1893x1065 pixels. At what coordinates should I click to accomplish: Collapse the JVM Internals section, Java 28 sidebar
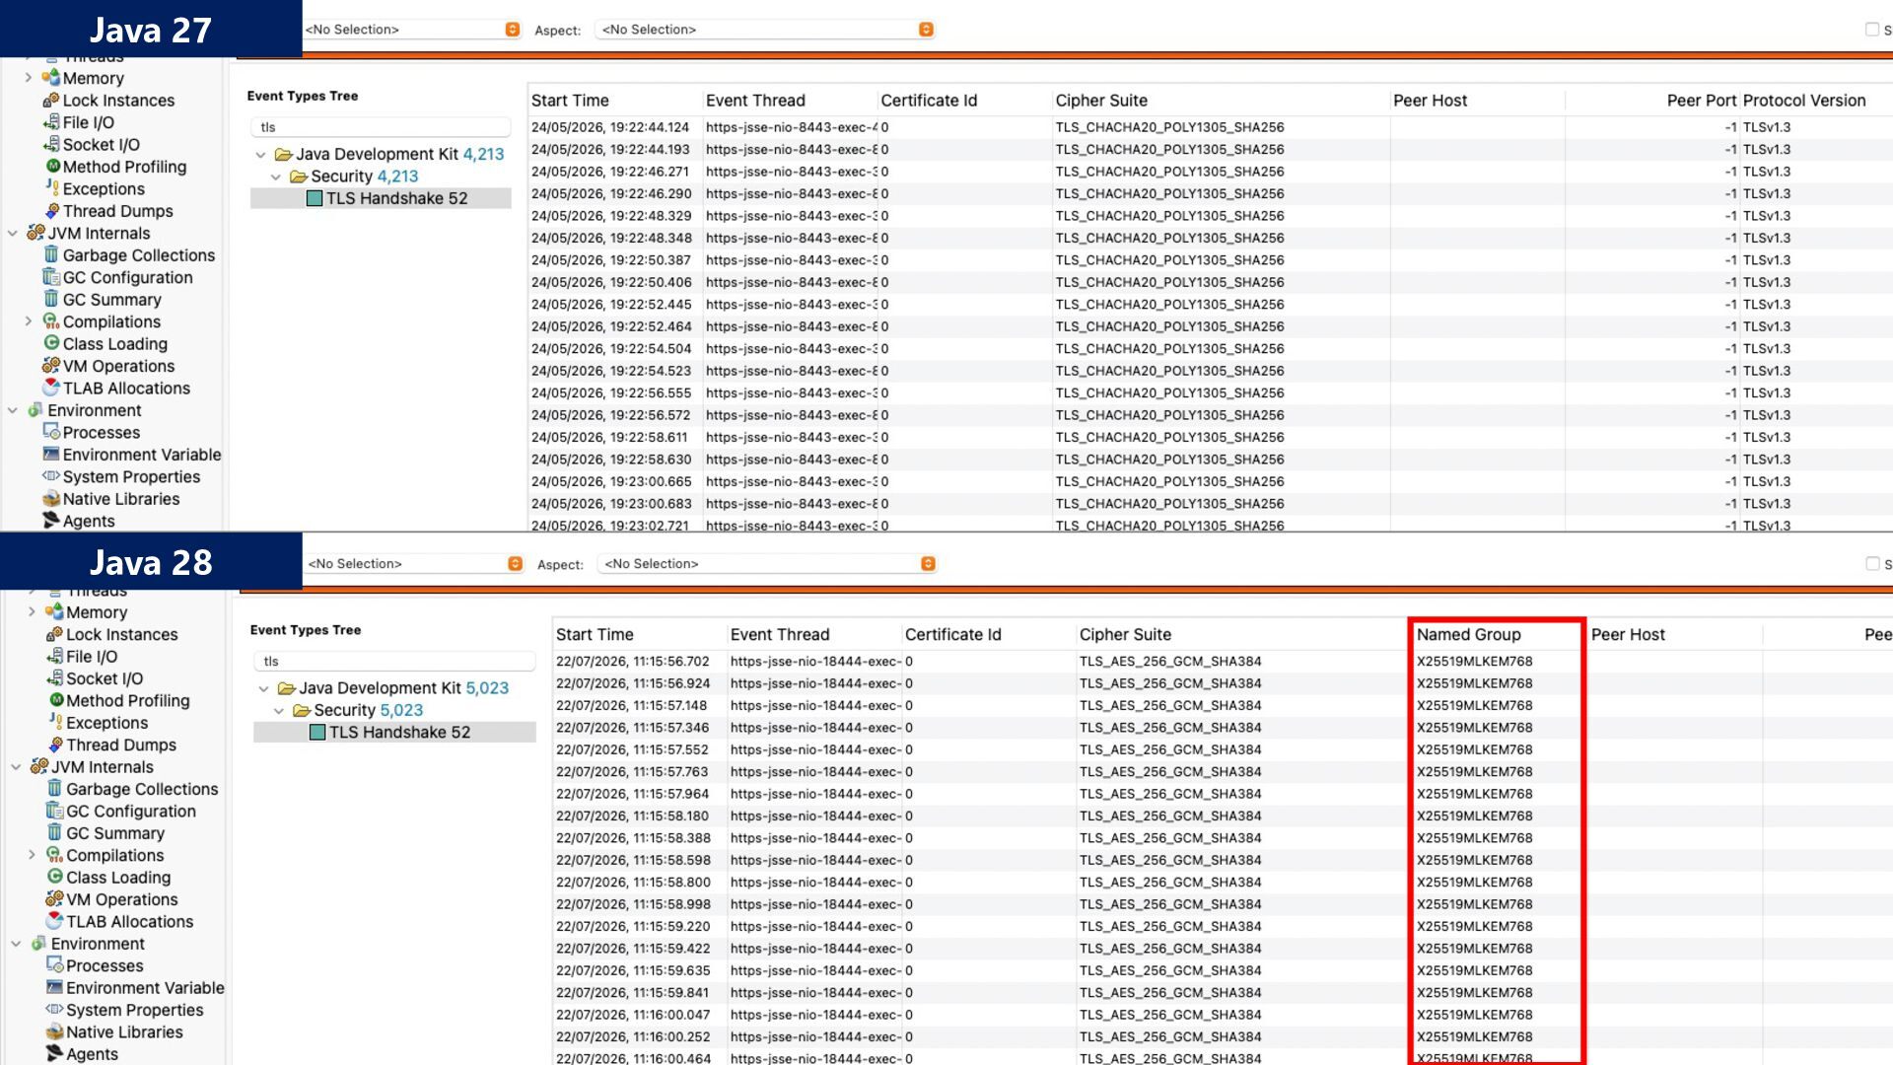16,767
